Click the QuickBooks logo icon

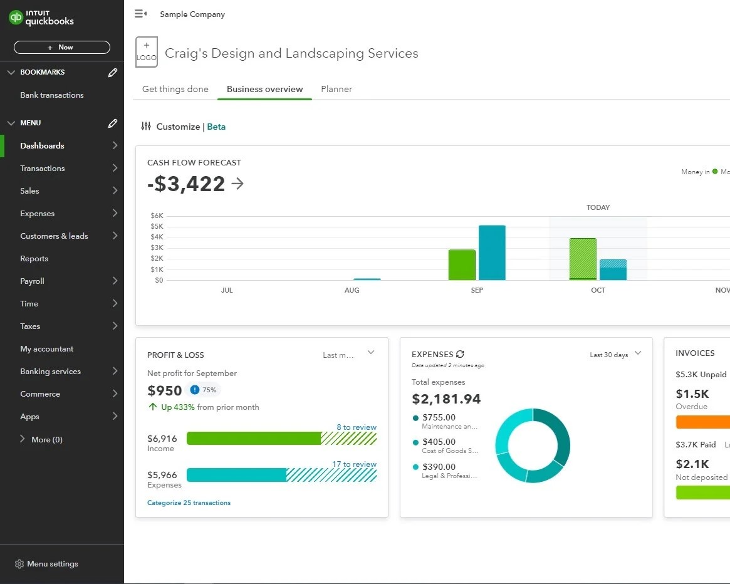[x=16, y=18]
